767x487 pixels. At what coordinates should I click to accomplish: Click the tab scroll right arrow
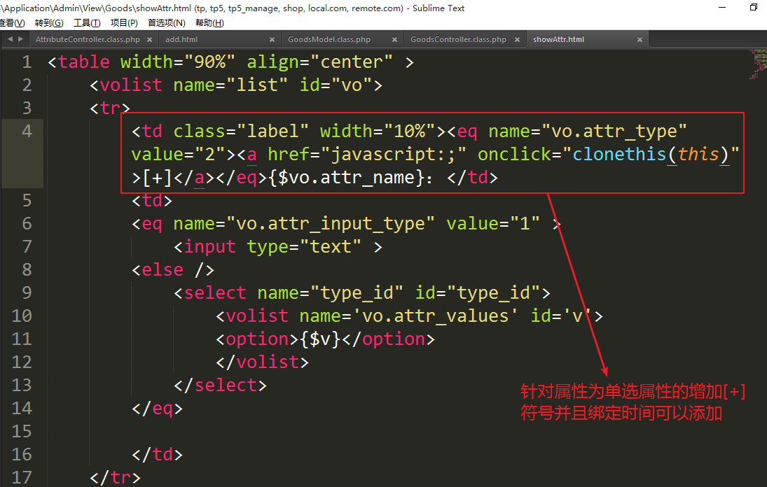20,39
